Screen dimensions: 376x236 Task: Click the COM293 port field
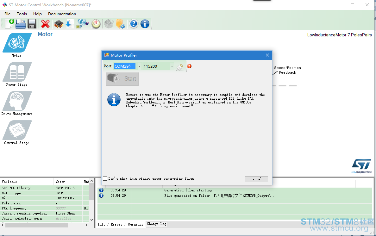click(x=125, y=66)
